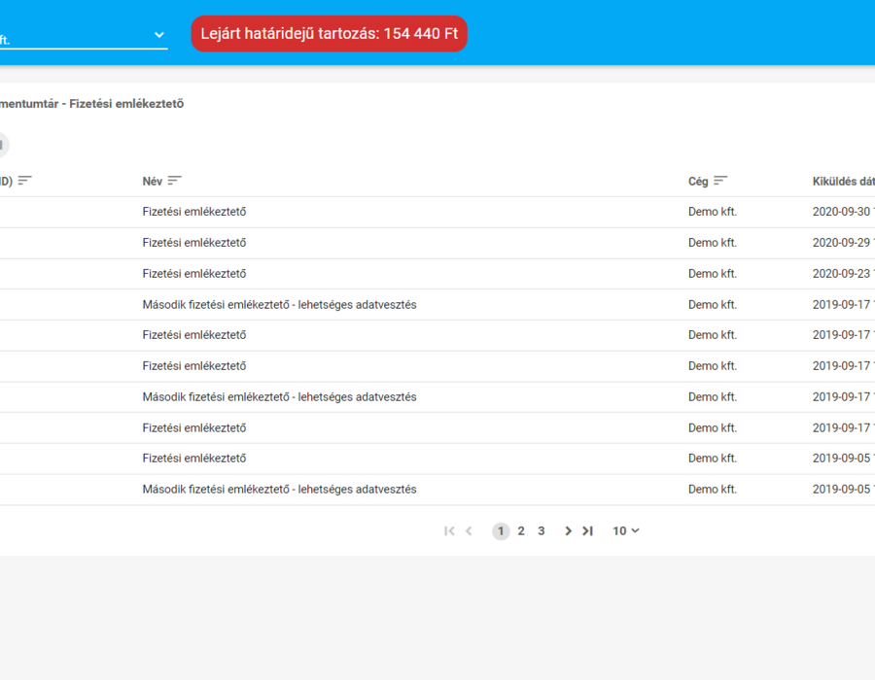Viewport: 875px width, 680px height.
Task: Open Fizetési emlékeztető dated 2020-09-29
Action: [194, 243]
